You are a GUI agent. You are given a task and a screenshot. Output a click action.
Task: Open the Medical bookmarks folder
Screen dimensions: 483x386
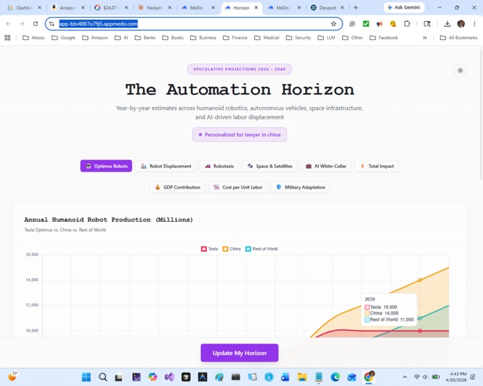point(266,38)
